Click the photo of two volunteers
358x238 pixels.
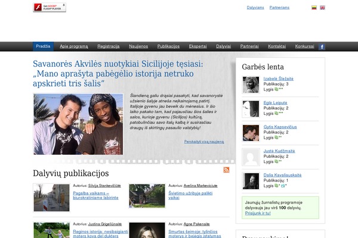(x=78, y=124)
